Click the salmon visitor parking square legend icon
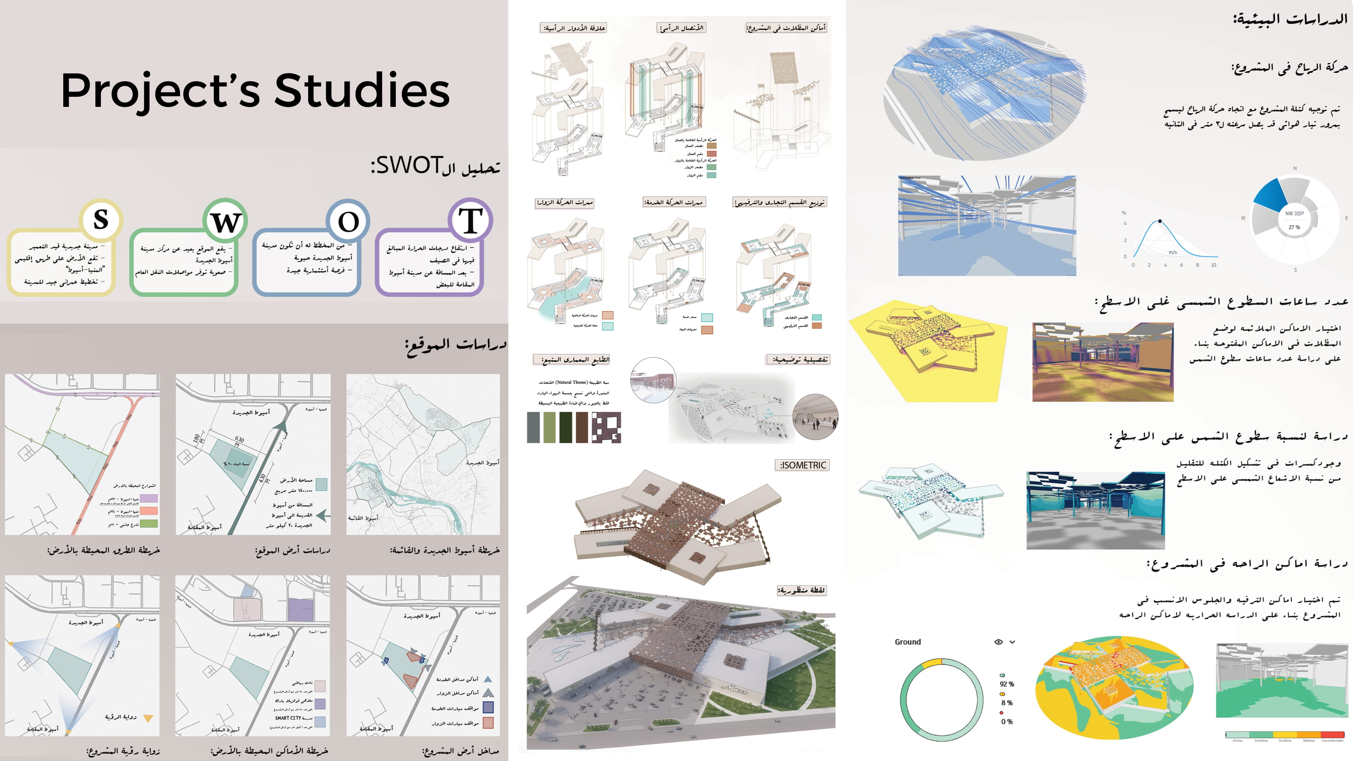 488,723
